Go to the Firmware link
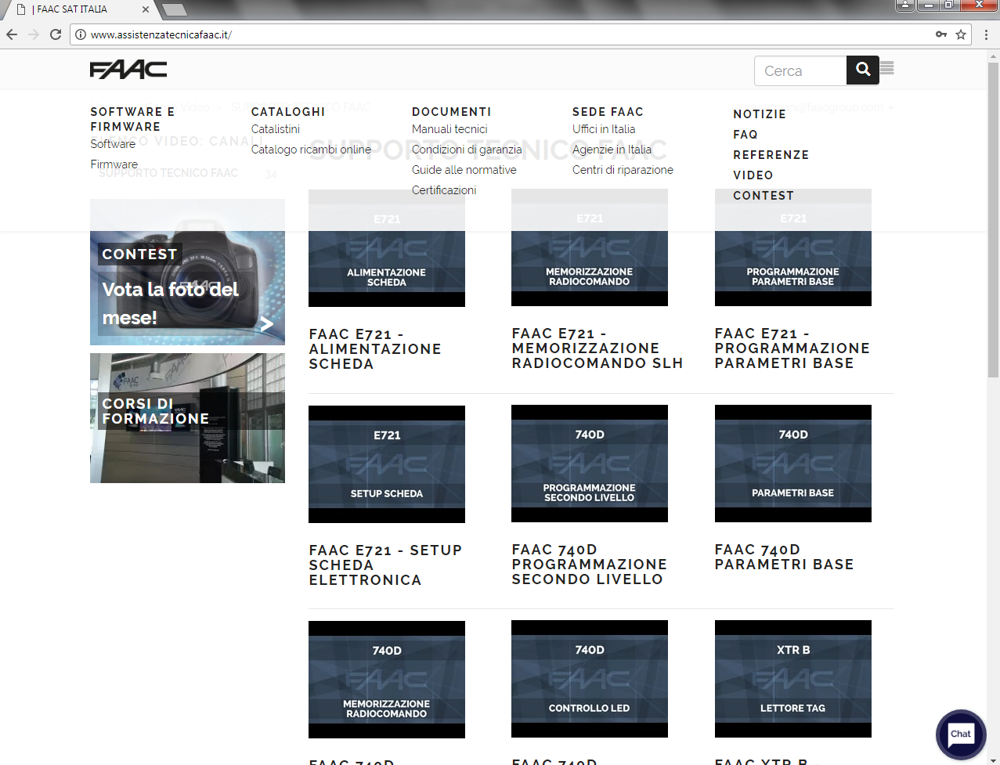1000x765 pixels. pos(114,164)
